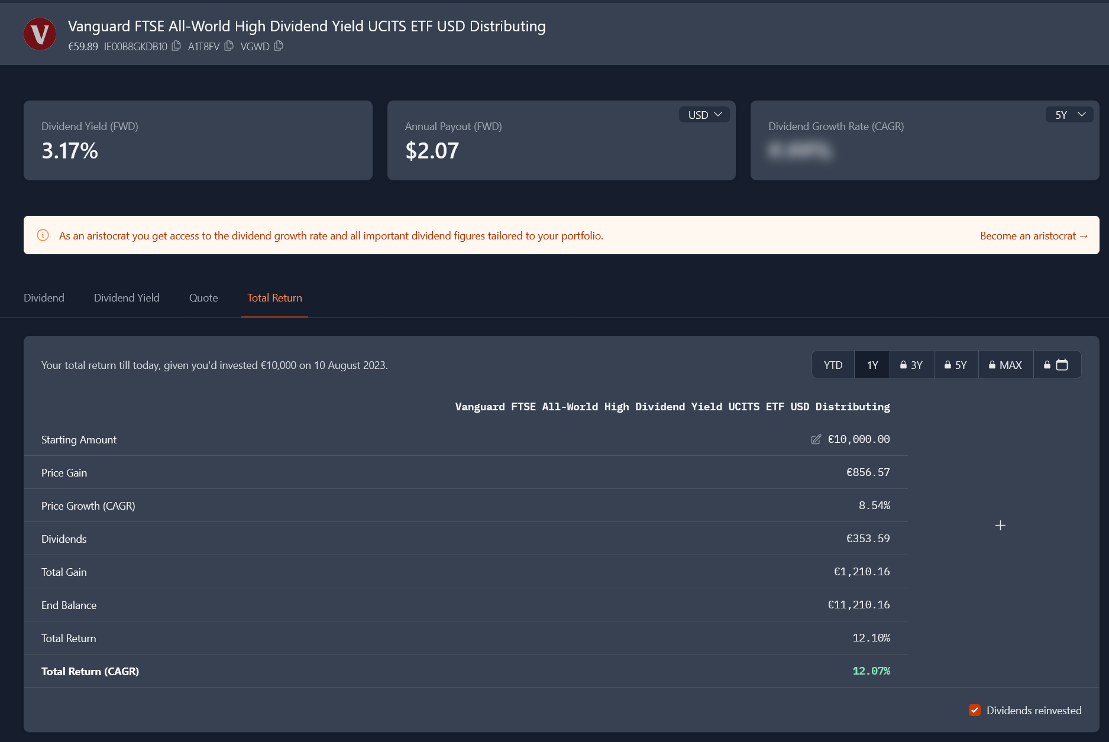Screen dimensions: 1109x742
Task: Click the €11,210.16 end balance value
Action: (859, 605)
